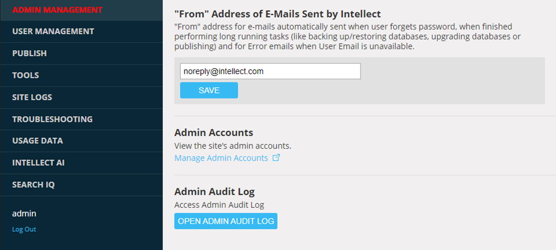Click the external link icon beside Manage Admin Accounts
Viewport: 556px width, 250px height.
[x=276, y=158]
